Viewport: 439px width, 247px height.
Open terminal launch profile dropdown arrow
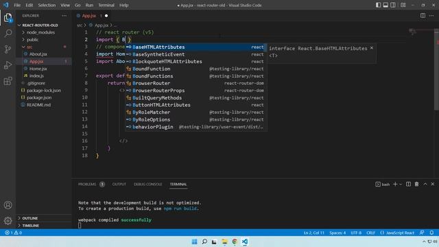click(401, 185)
